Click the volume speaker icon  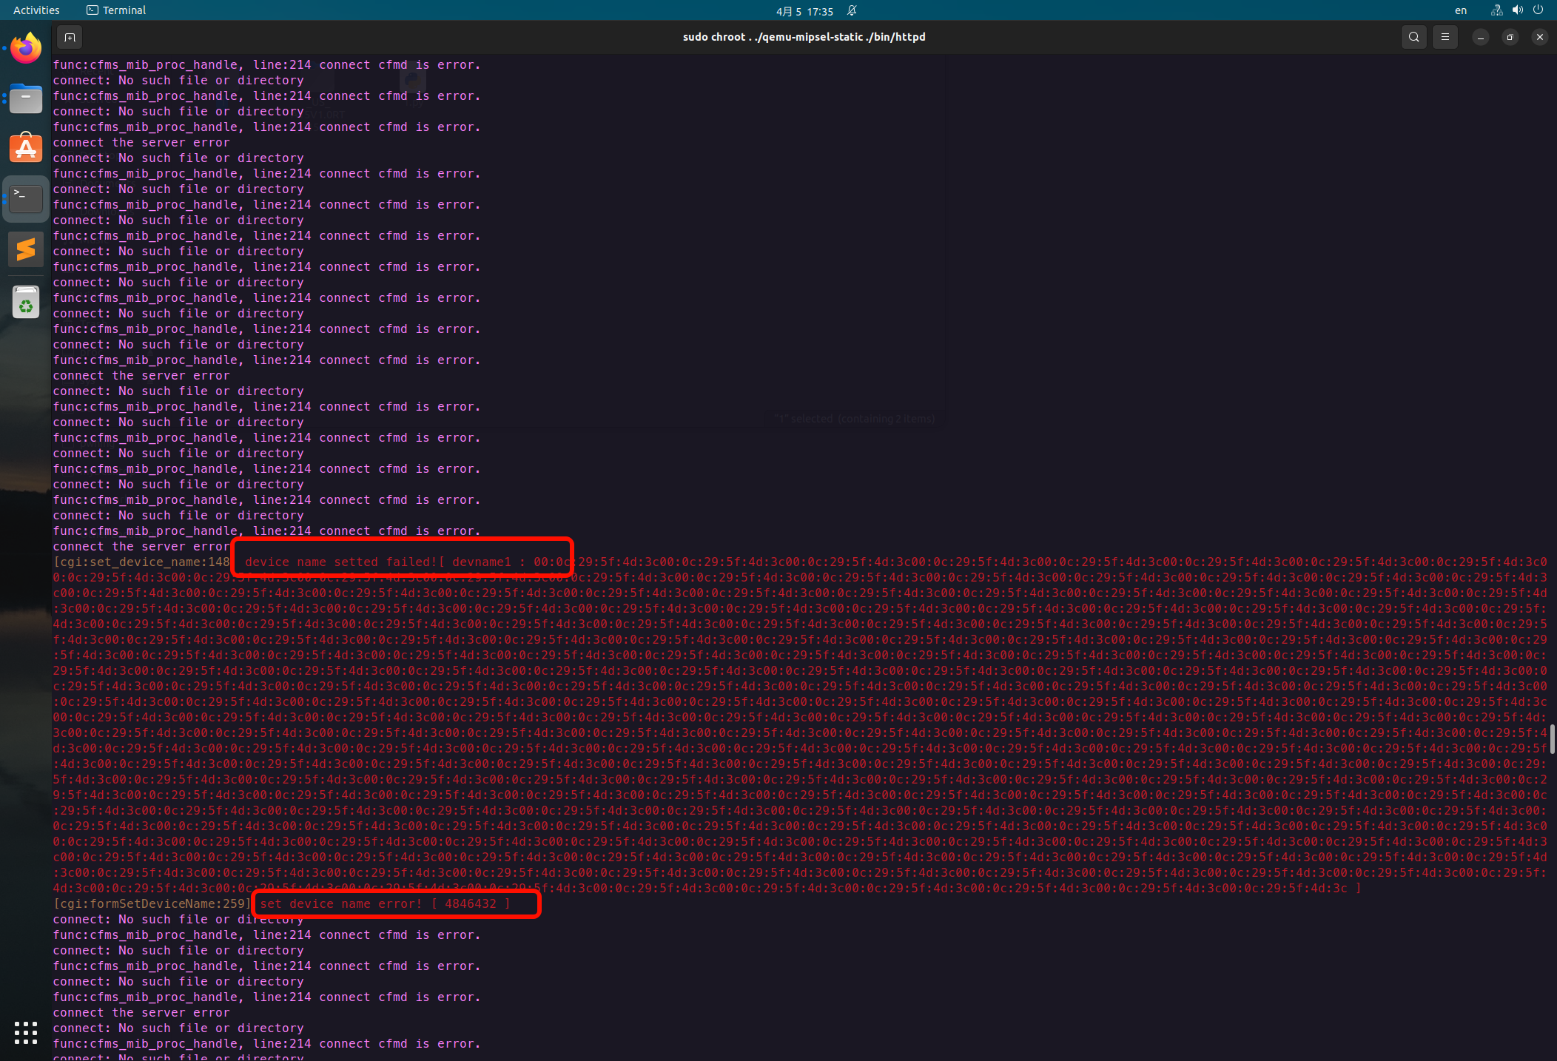tap(1517, 10)
